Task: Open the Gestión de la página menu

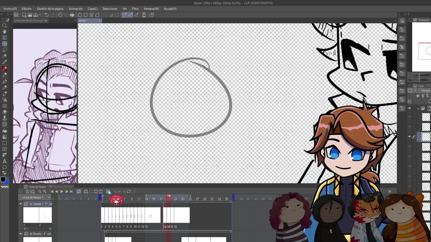Action: tap(50, 9)
